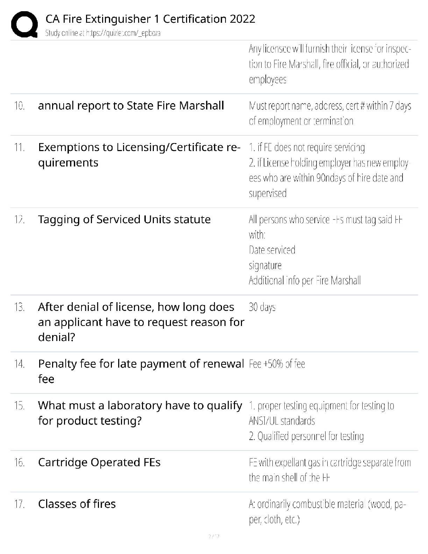428x554 pixels.
Task: Click the title CA Fire Extinguisher 1 Certification 2022
Action: point(150,19)
